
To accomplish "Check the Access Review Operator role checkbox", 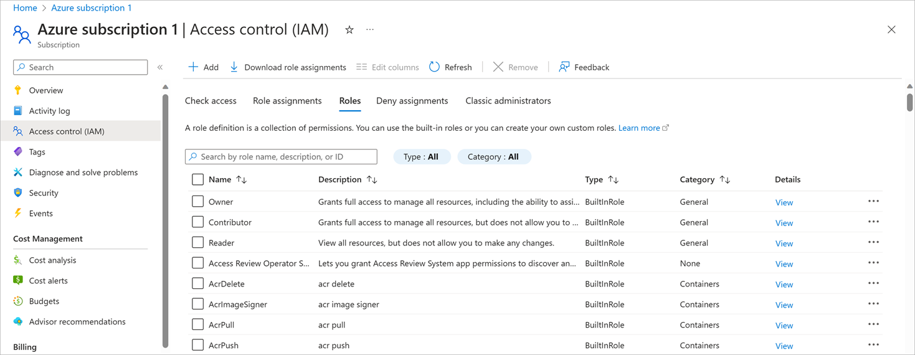I will [x=198, y=263].
